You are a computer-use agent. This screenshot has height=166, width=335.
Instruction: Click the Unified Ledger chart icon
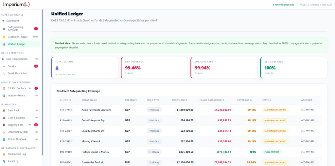click(4, 44)
